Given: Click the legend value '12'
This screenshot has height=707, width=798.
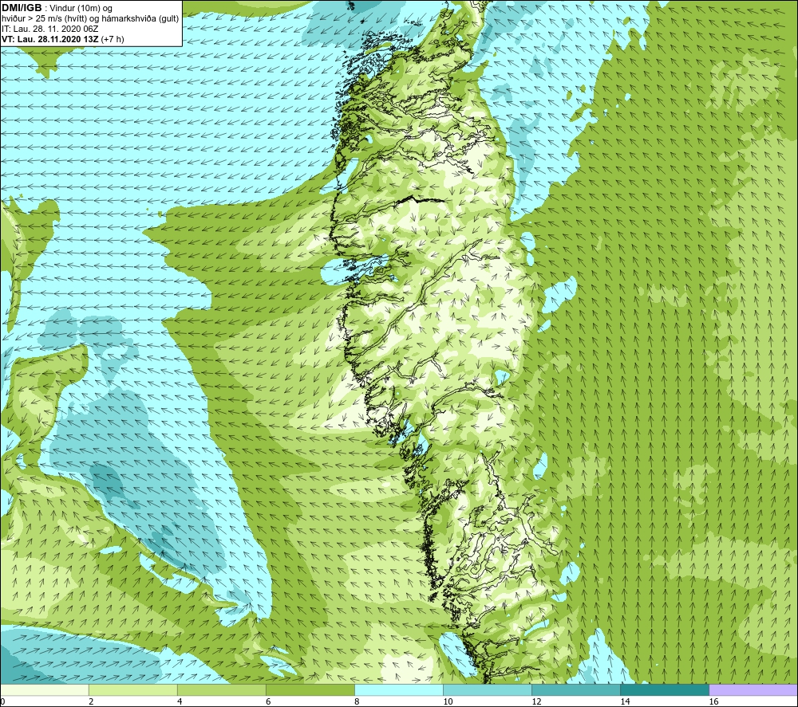Looking at the screenshot, I should [536, 701].
